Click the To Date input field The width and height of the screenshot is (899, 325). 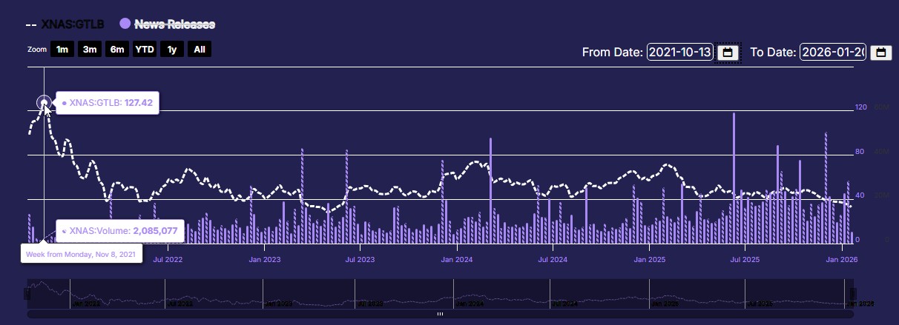click(x=833, y=53)
